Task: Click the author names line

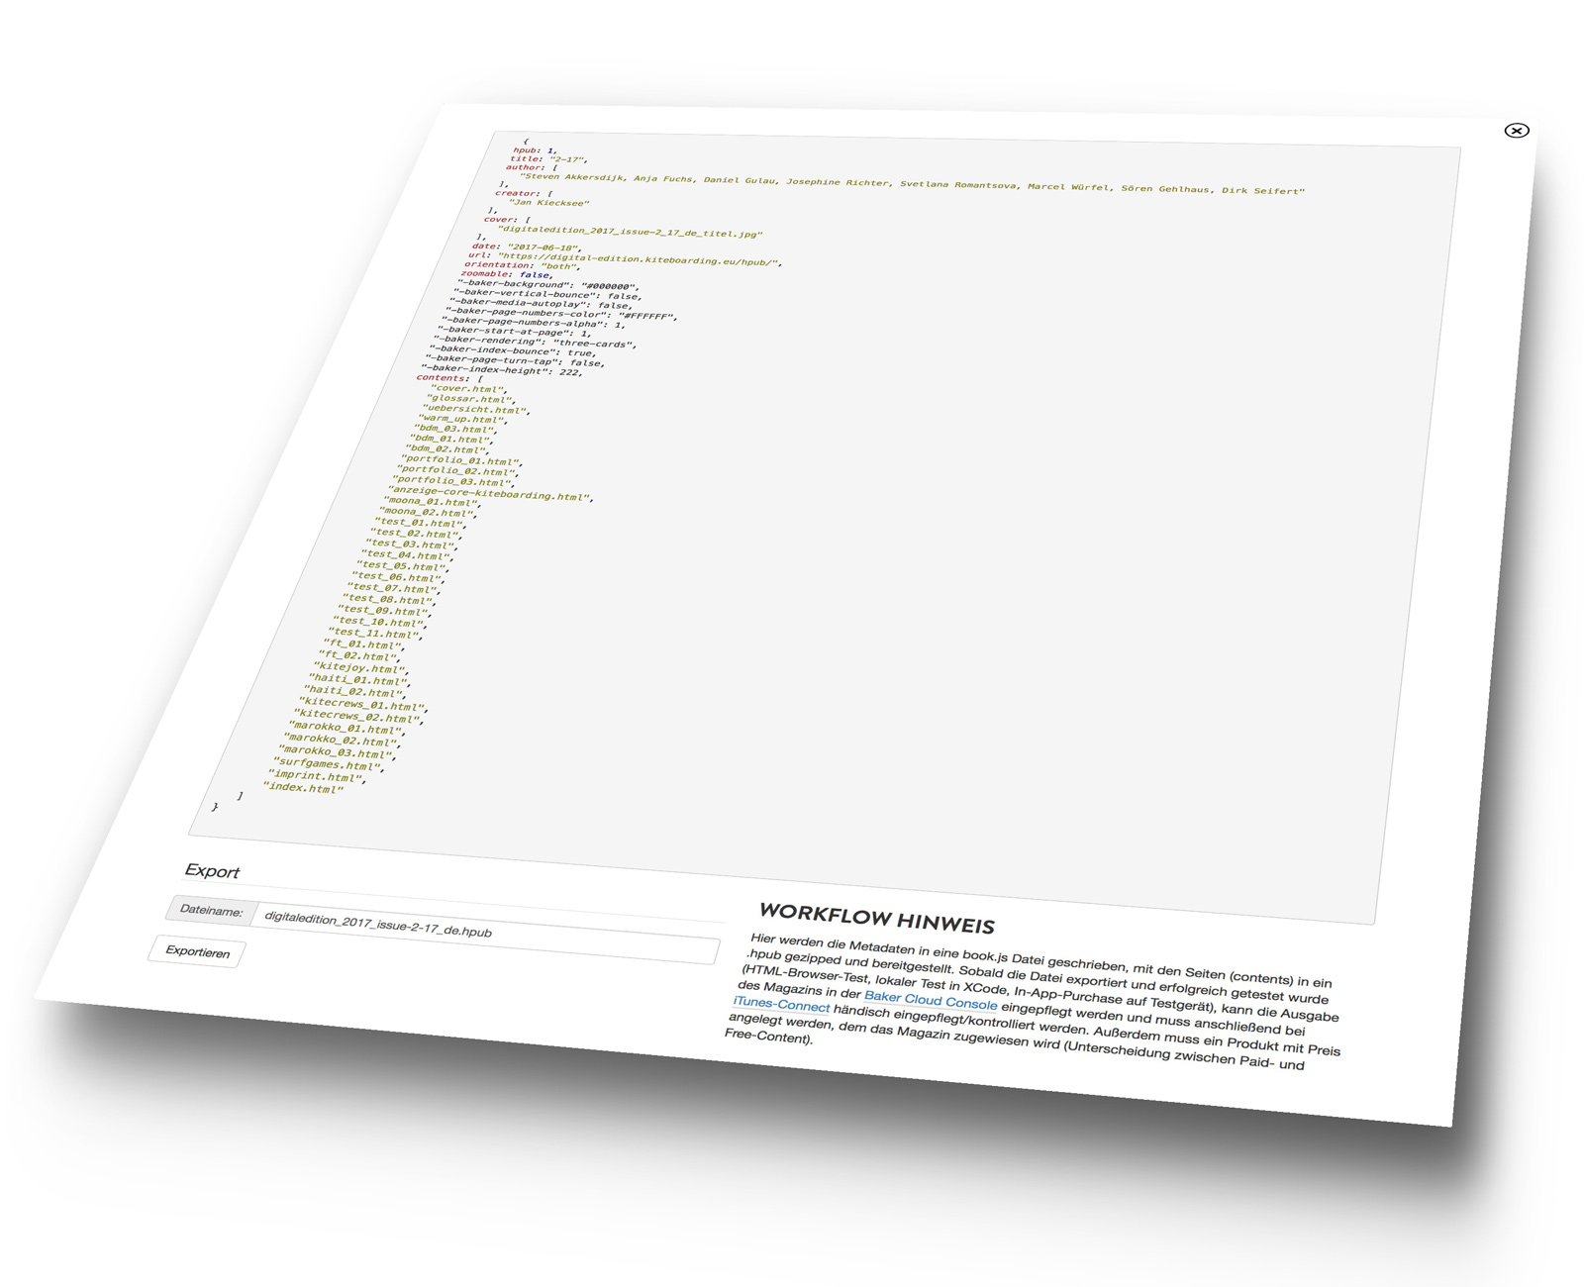Action: point(912,184)
